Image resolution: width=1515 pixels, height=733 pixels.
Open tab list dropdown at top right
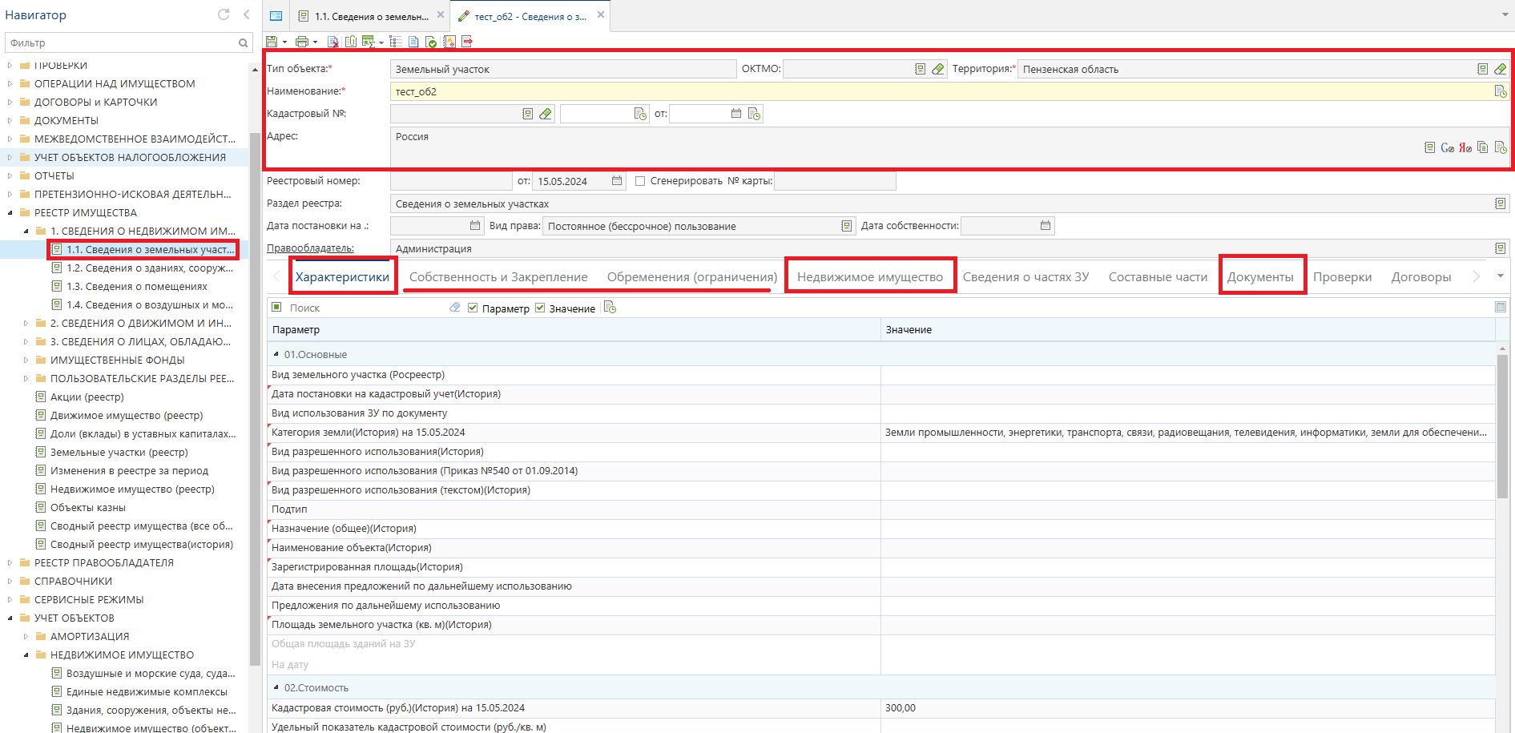tap(1505, 15)
